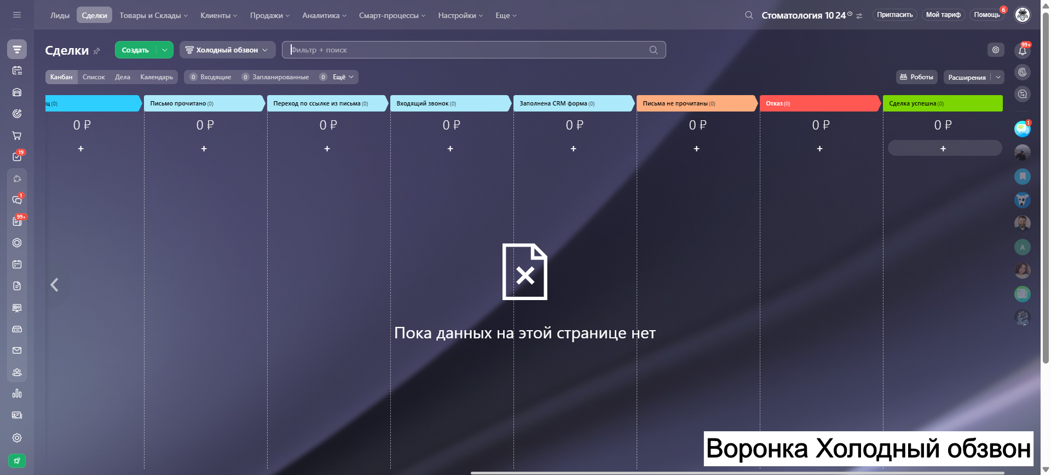This screenshot has height=475, width=1051.
Task: Expand the Продажи menu
Action: [270, 15]
